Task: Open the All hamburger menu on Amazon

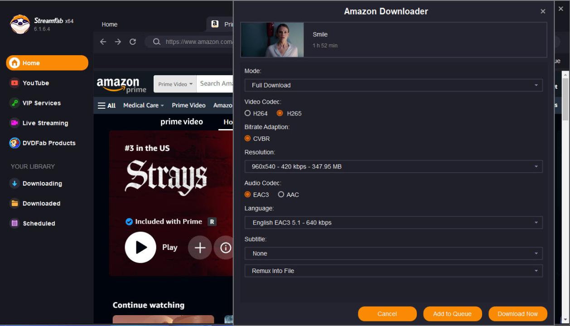Action: pos(107,105)
